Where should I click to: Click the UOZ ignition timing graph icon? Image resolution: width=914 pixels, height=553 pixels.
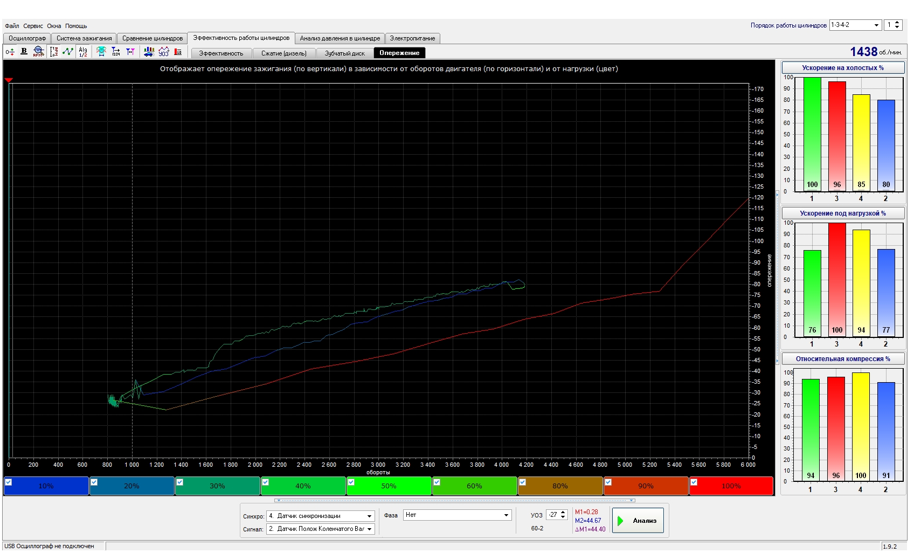tap(164, 52)
